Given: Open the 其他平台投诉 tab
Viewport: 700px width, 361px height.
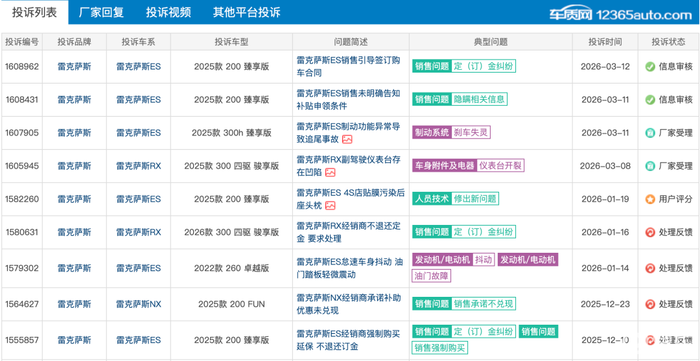Looking at the screenshot, I should coord(246,12).
